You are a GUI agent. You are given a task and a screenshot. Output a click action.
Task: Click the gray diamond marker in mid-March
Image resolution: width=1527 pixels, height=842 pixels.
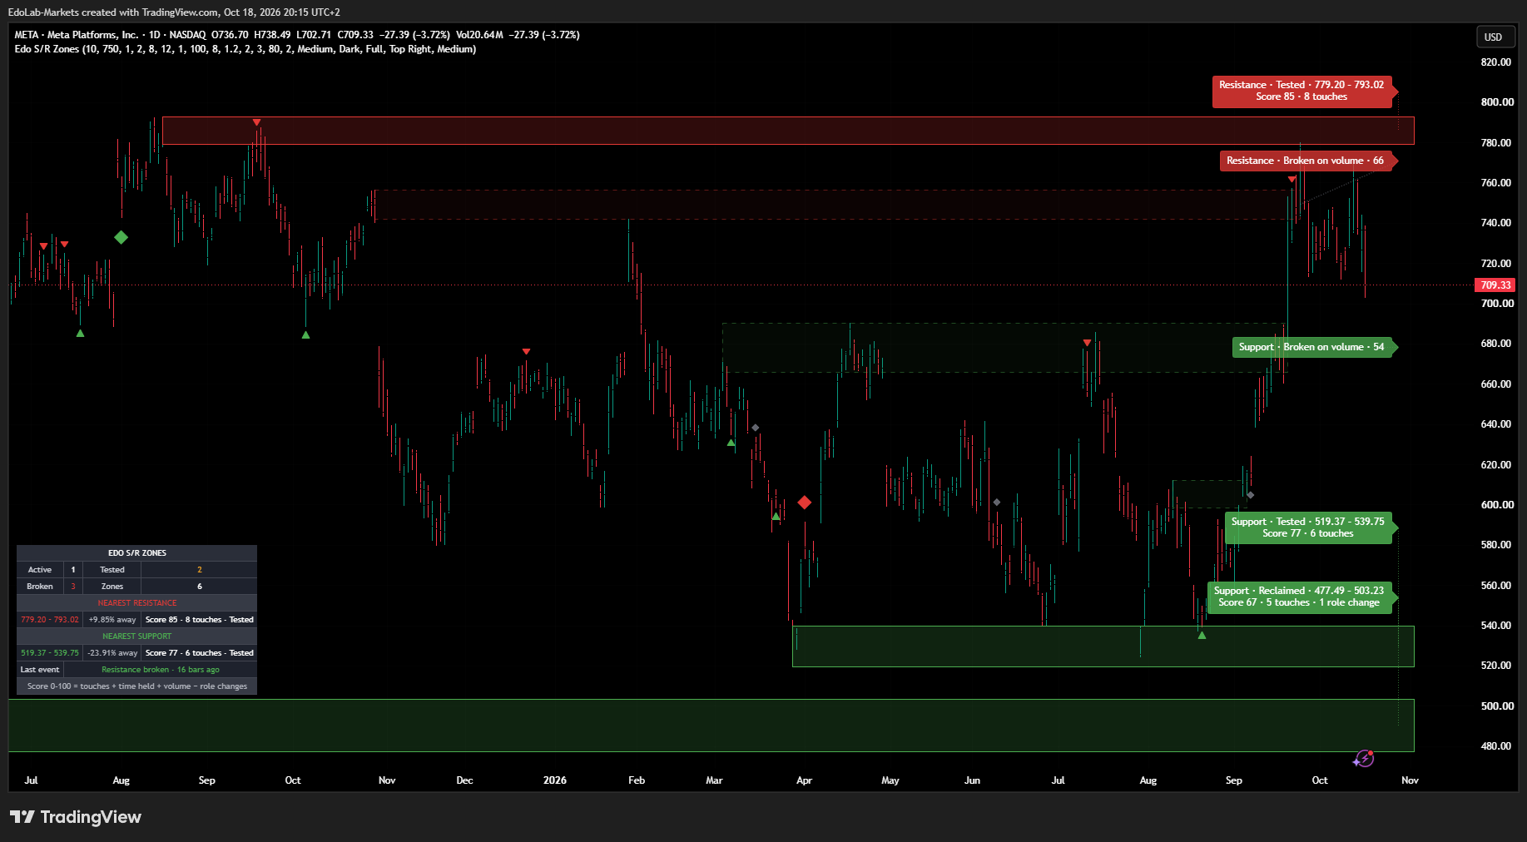tap(755, 428)
